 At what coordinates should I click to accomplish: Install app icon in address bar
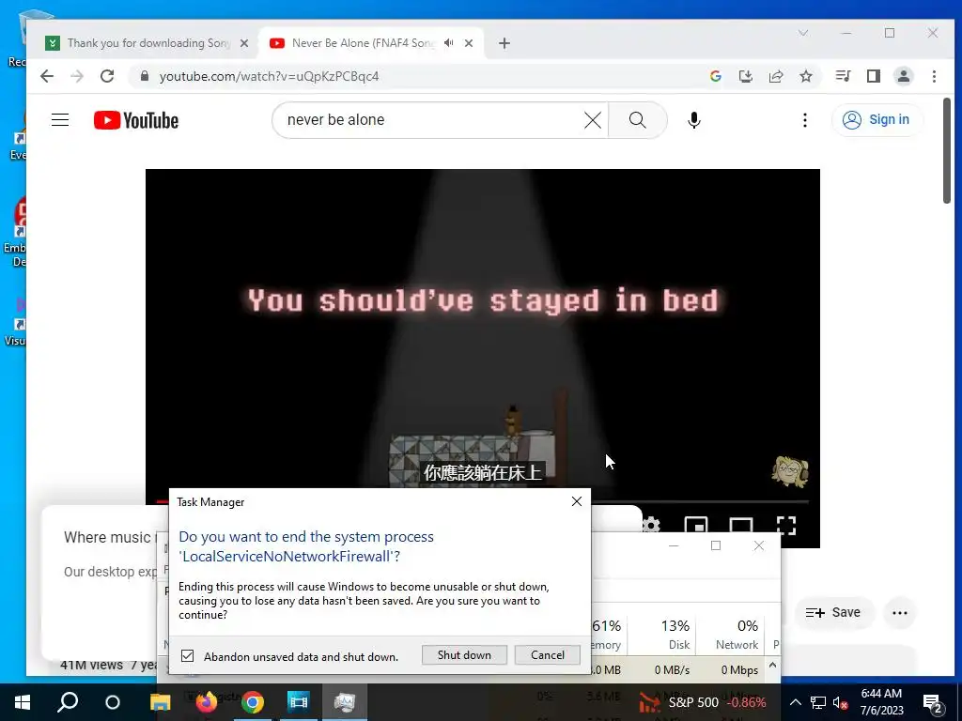745,76
